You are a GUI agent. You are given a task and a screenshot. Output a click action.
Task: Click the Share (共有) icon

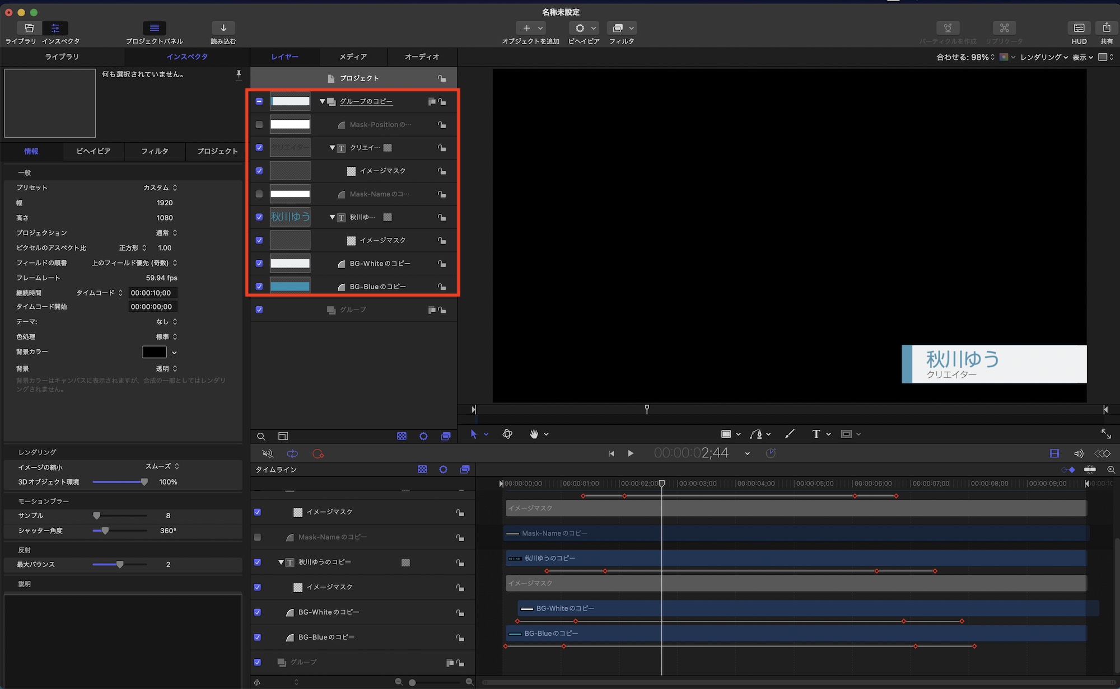click(x=1106, y=28)
